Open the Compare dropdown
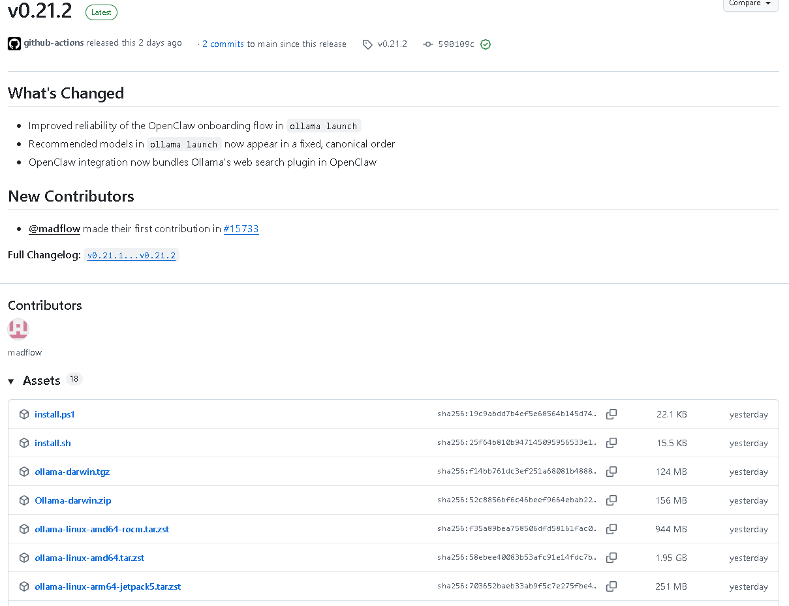Viewport: 789px width, 606px height. [x=750, y=4]
